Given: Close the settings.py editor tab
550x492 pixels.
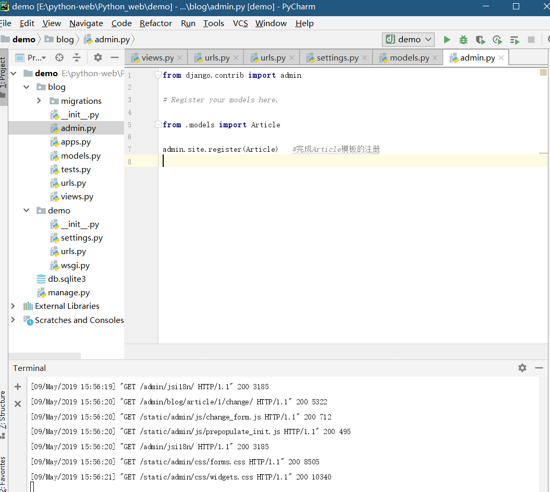Looking at the screenshot, I should (x=364, y=57).
